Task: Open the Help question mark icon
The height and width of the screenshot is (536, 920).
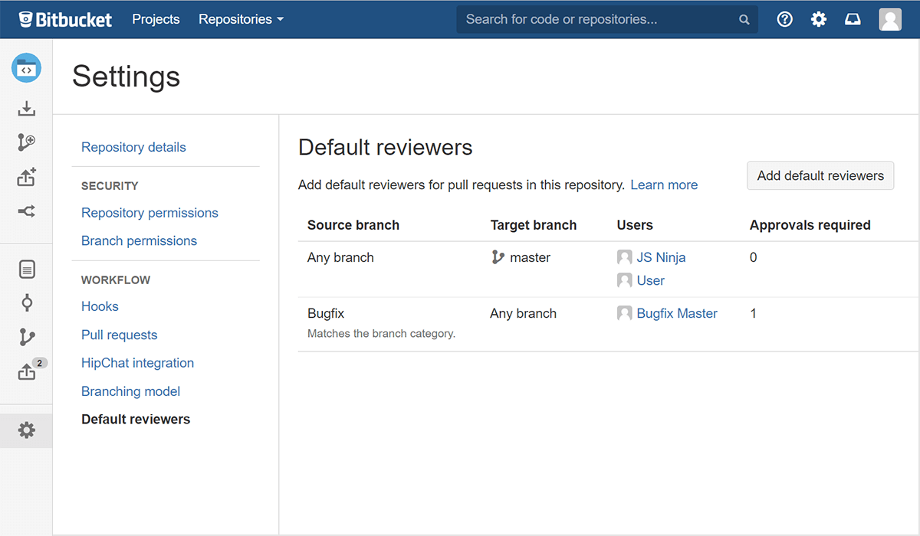Action: [x=784, y=18]
